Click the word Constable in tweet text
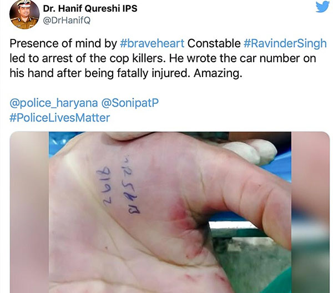This screenshot has height=293, width=333. pyautogui.click(x=214, y=43)
